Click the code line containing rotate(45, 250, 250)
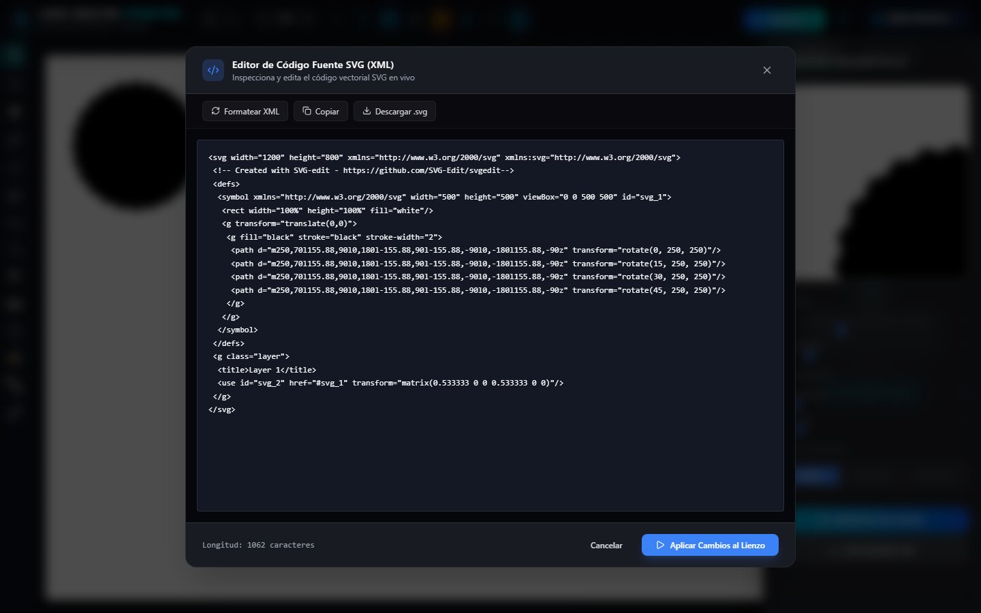Viewport: 981px width, 613px height. tap(478, 290)
